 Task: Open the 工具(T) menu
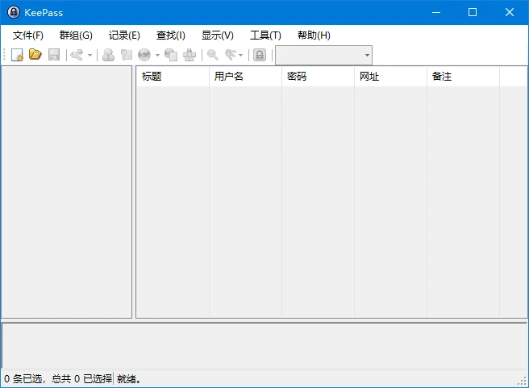tap(265, 35)
